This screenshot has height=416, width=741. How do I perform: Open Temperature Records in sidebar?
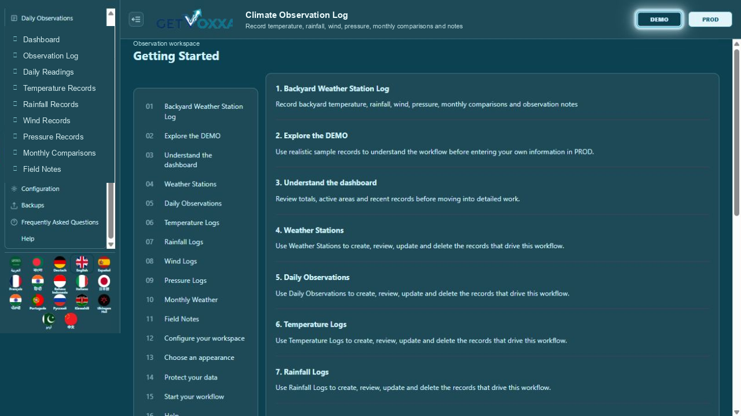click(x=59, y=88)
